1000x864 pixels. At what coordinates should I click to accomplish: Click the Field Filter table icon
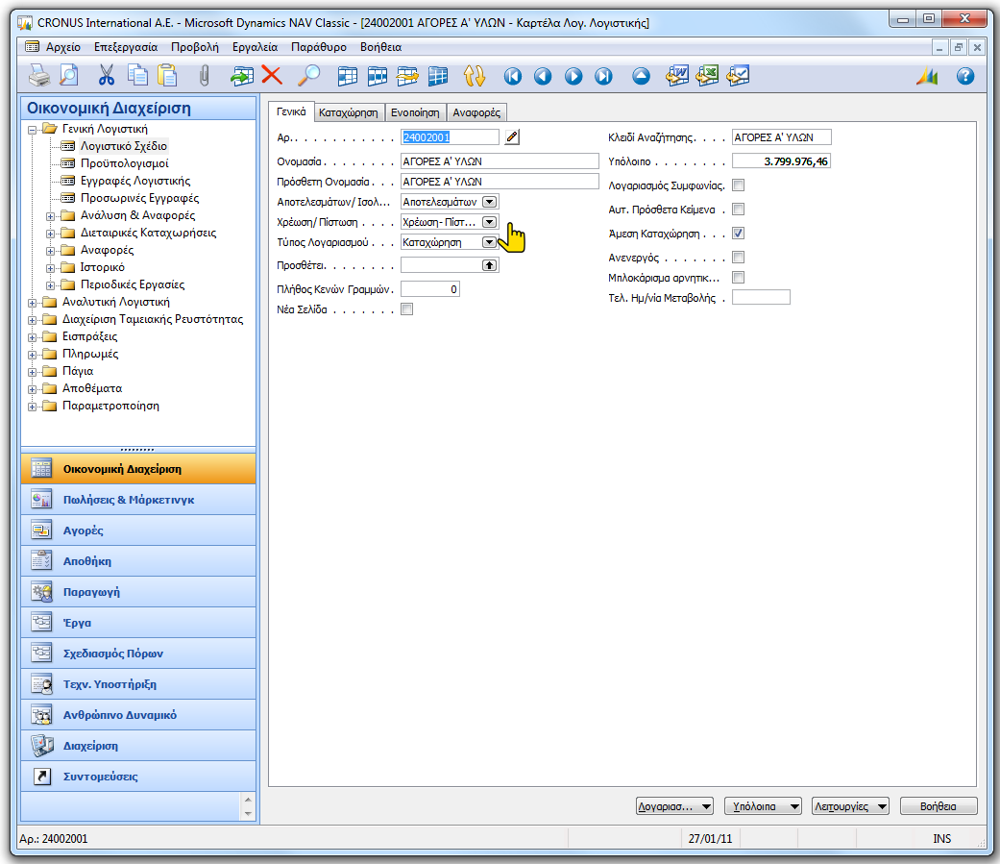point(347,76)
